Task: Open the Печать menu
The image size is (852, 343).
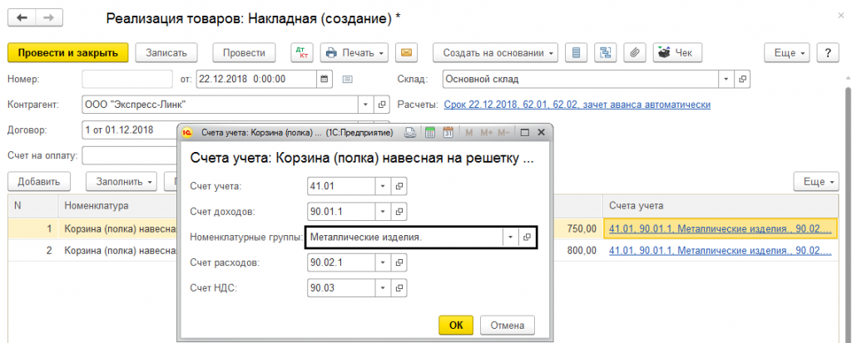Action: (x=354, y=52)
